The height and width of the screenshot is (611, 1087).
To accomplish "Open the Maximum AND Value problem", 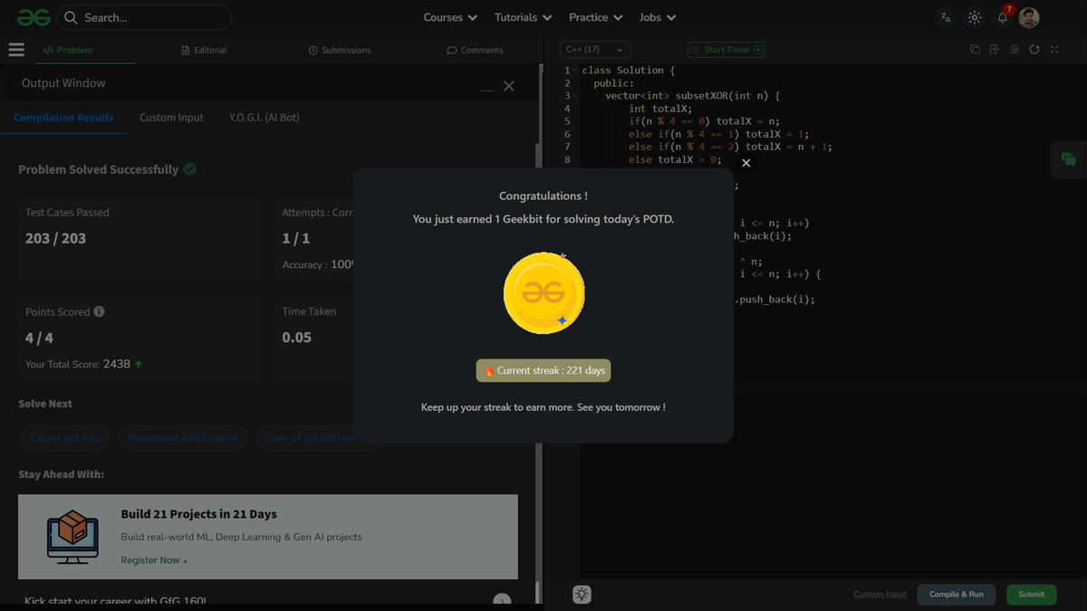I will [x=183, y=437].
